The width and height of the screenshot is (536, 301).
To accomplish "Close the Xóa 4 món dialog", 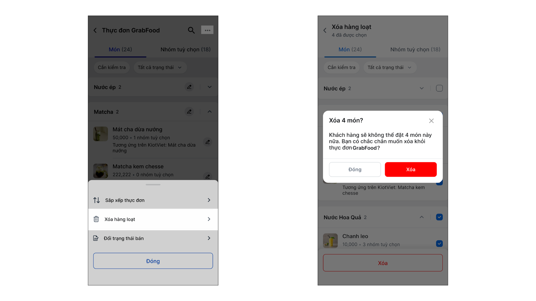I will (431, 121).
